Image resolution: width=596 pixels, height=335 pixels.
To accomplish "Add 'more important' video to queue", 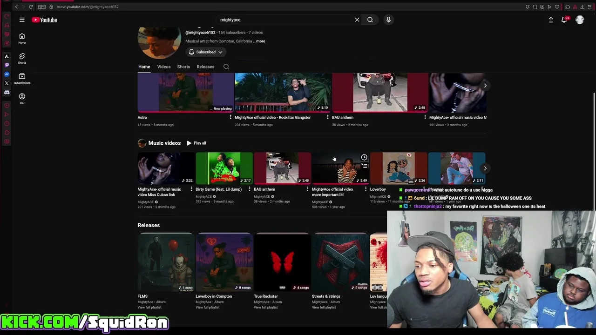I will point(364,167).
